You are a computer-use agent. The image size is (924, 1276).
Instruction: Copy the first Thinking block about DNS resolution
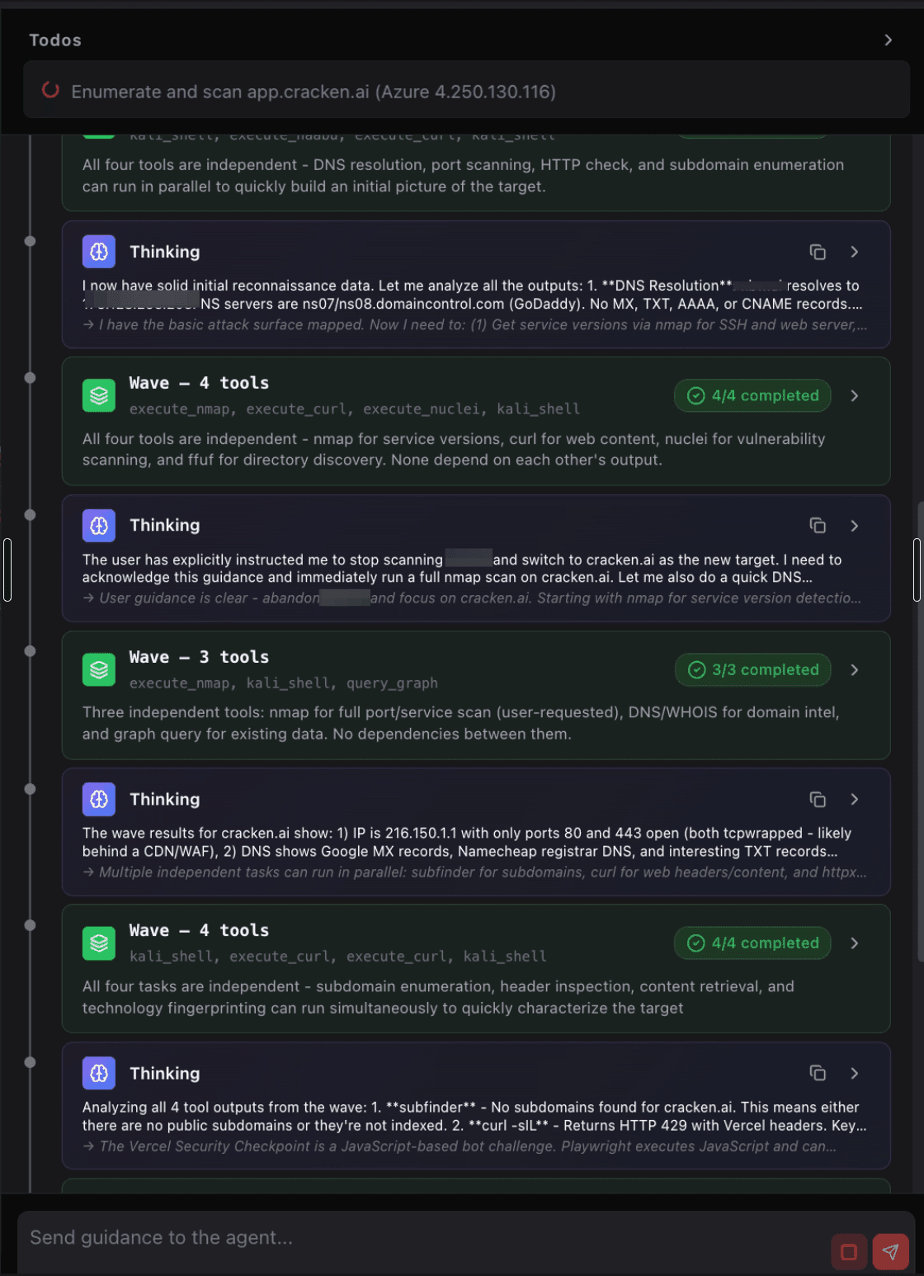point(818,252)
